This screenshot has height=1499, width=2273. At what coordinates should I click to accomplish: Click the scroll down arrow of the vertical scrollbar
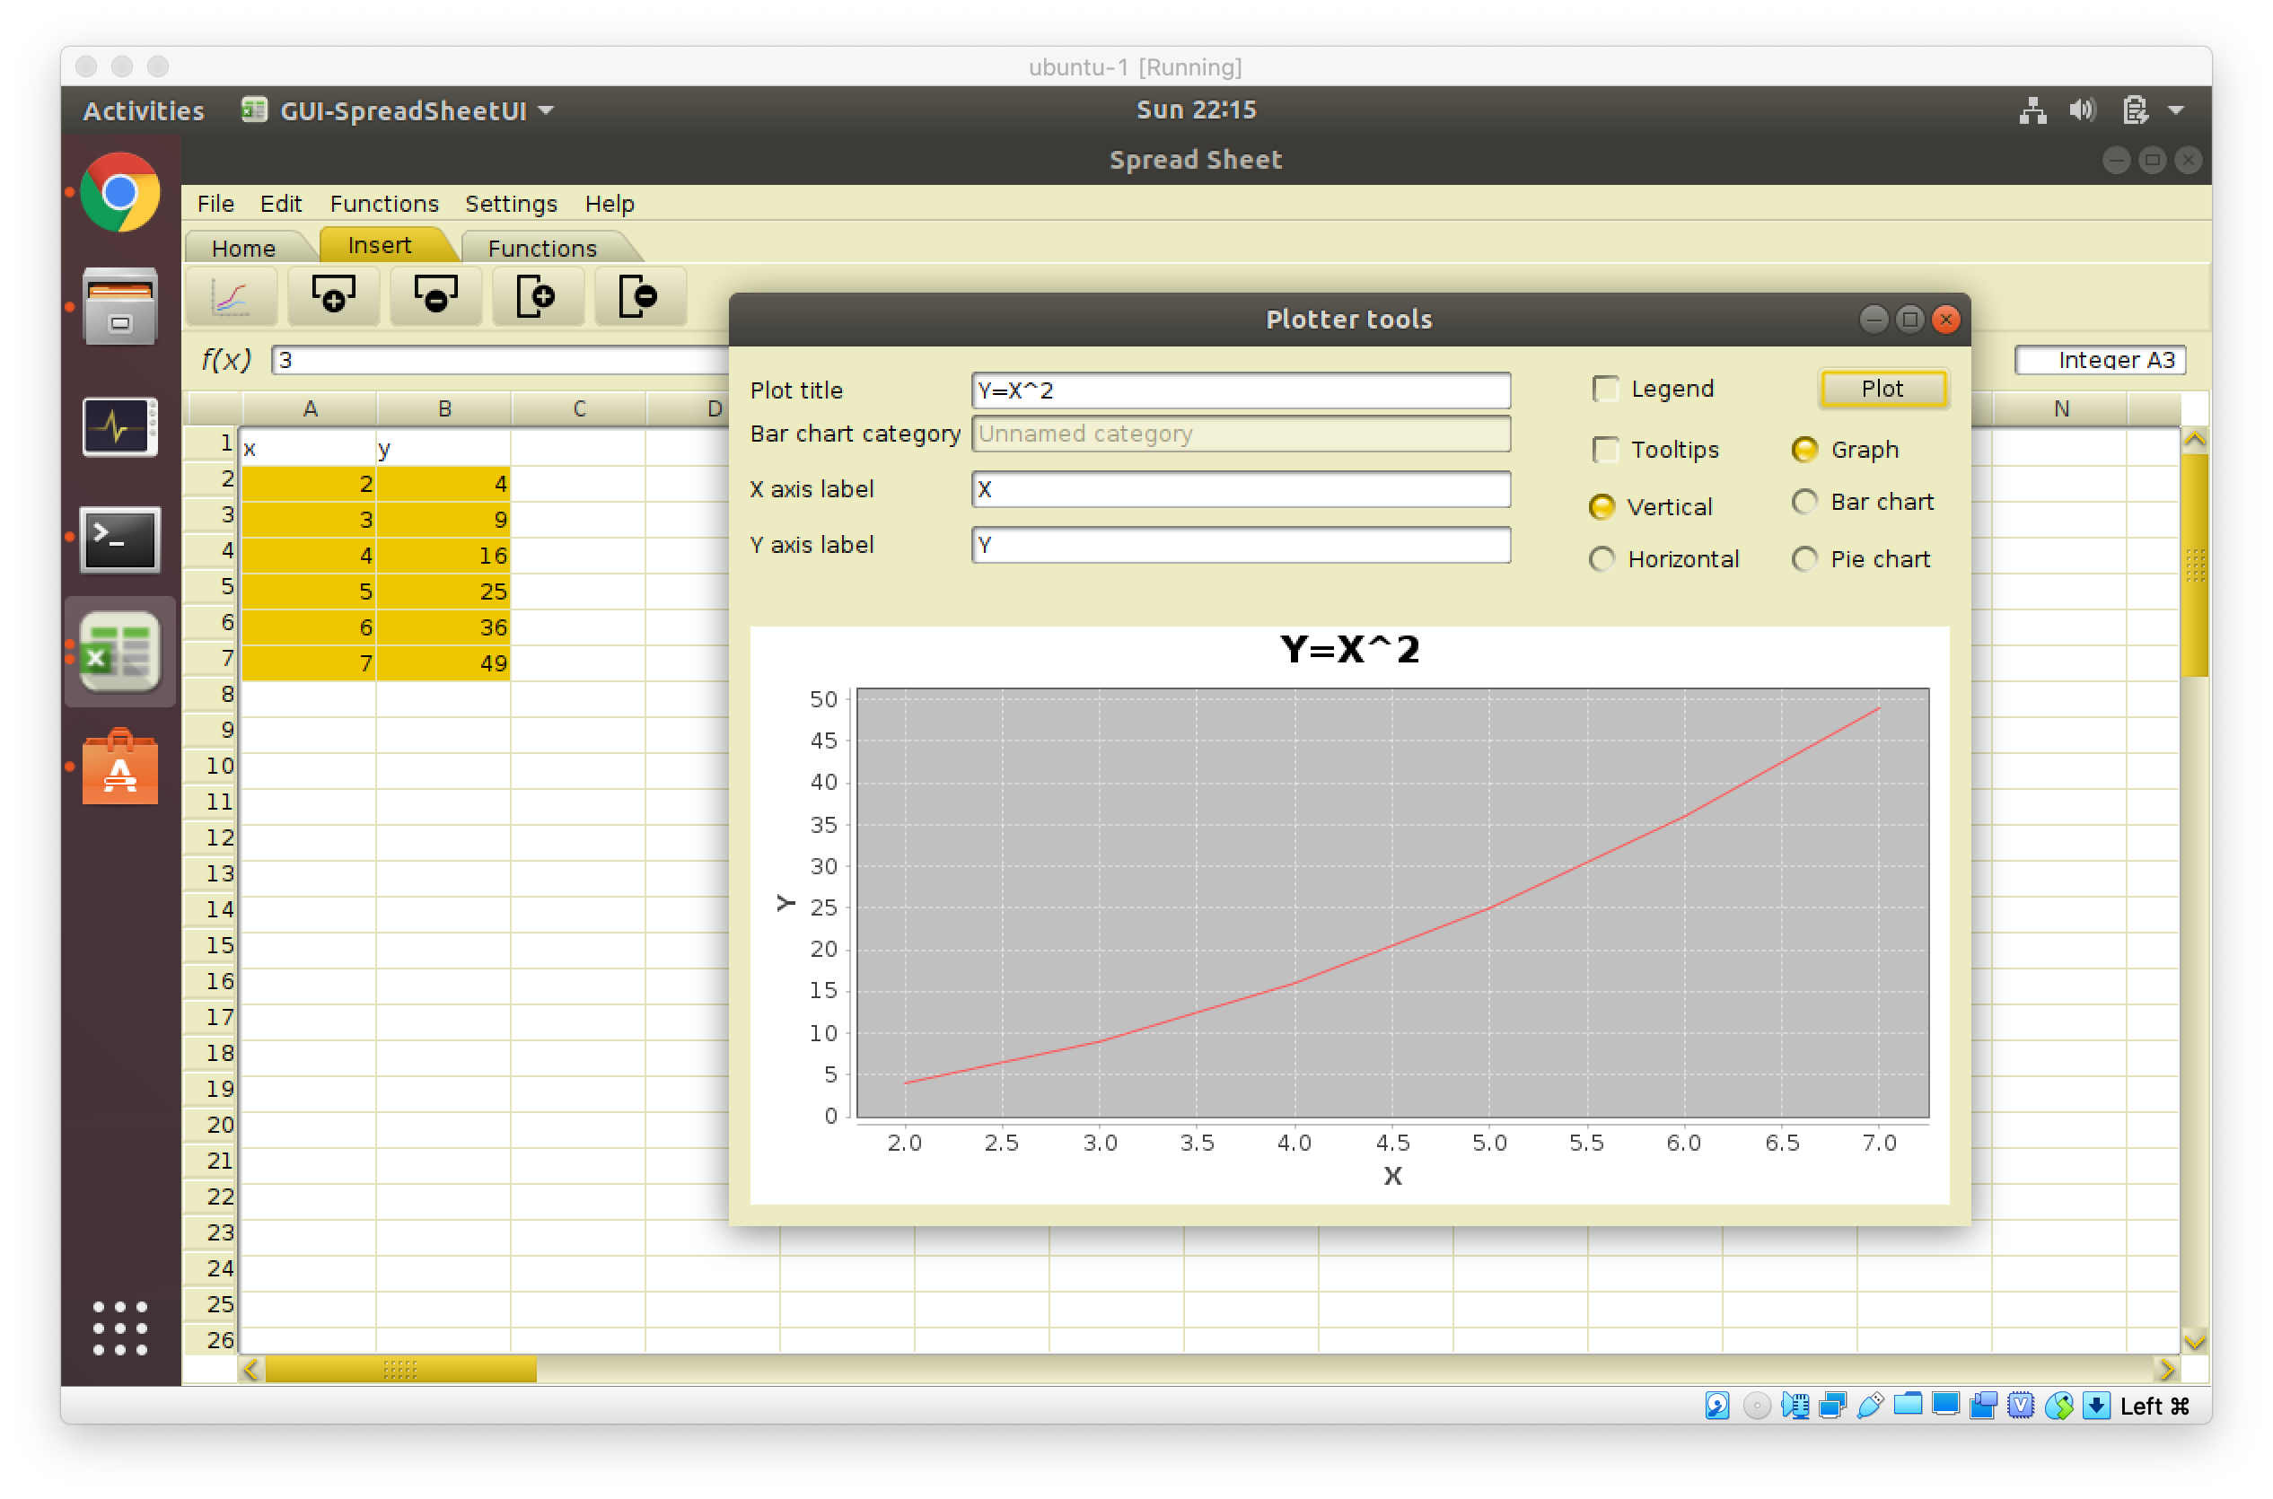(2195, 1339)
